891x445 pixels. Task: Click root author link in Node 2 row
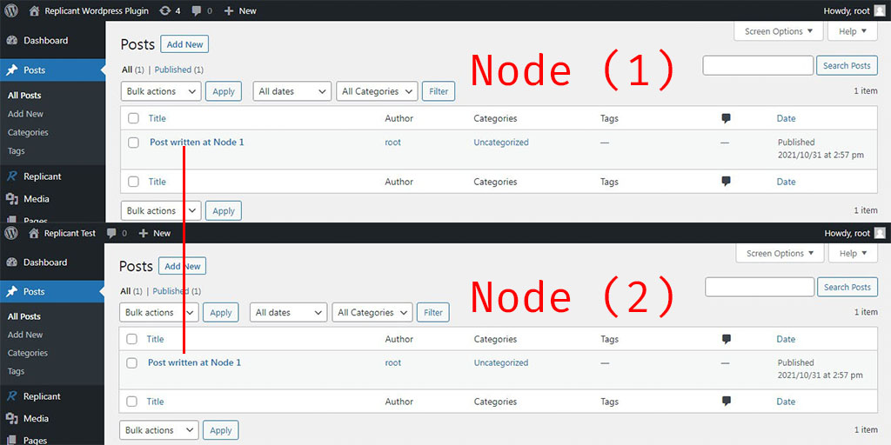(392, 362)
